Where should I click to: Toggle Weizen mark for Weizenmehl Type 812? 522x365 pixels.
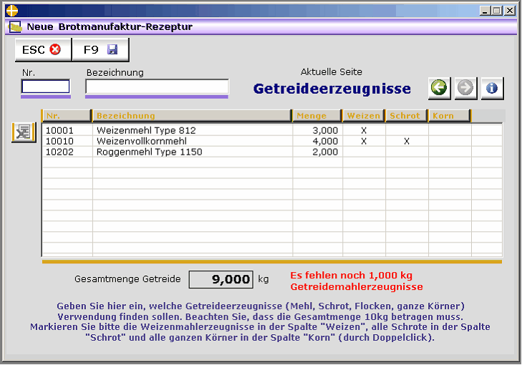pos(364,130)
